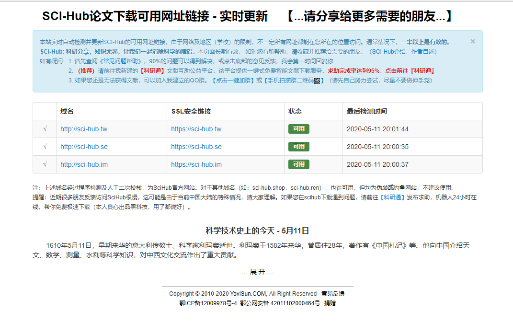Image resolution: width=513 pixels, height=323 pixels.
Task: Open the https://sci-hub.se SSL link
Action: pos(196,147)
